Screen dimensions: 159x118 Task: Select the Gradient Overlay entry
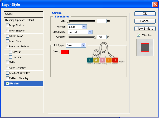pyautogui.click(x=20, y=73)
